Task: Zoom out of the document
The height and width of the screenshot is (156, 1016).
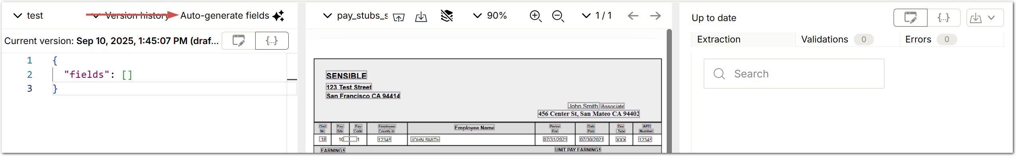Action: point(558,16)
